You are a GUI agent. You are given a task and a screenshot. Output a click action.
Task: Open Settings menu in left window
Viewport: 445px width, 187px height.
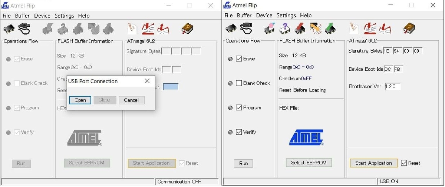64,16
